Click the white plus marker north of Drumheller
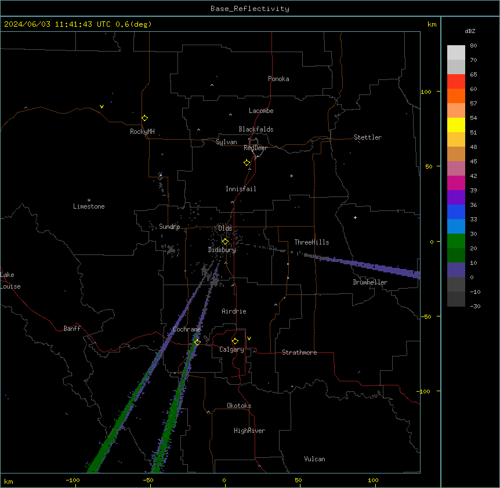 [x=355, y=217]
